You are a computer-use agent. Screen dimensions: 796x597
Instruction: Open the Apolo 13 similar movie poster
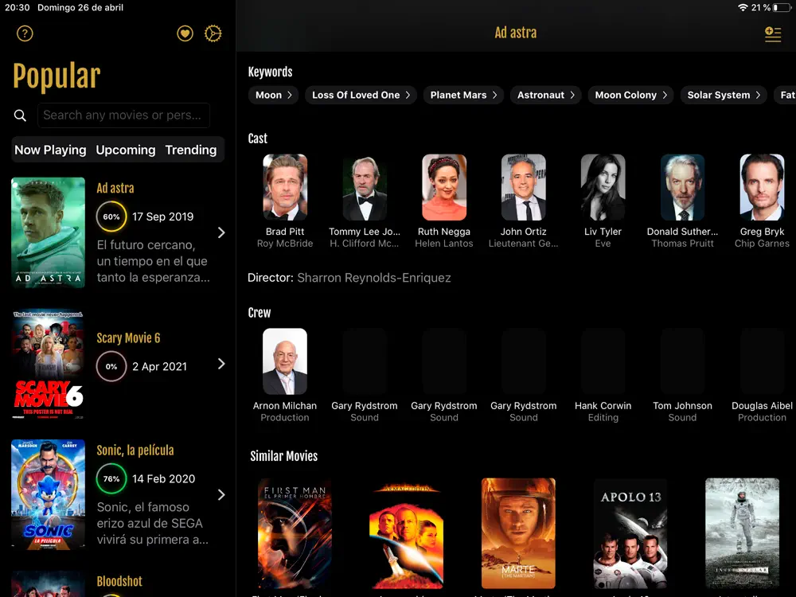630,533
